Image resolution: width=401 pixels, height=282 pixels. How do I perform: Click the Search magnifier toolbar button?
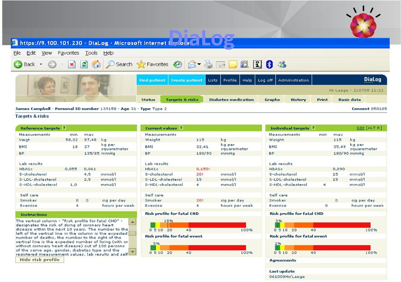coord(119,64)
